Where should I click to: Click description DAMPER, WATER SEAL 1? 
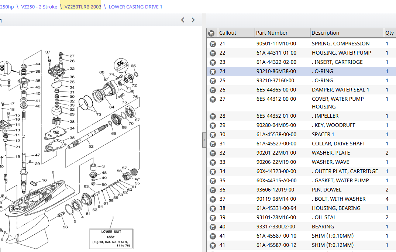tap(340, 90)
